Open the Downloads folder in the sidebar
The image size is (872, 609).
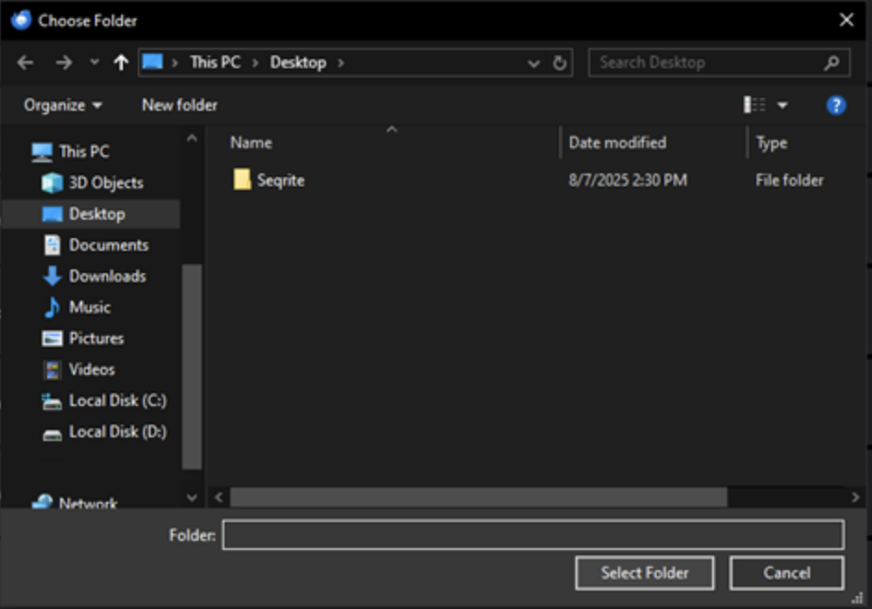click(106, 275)
